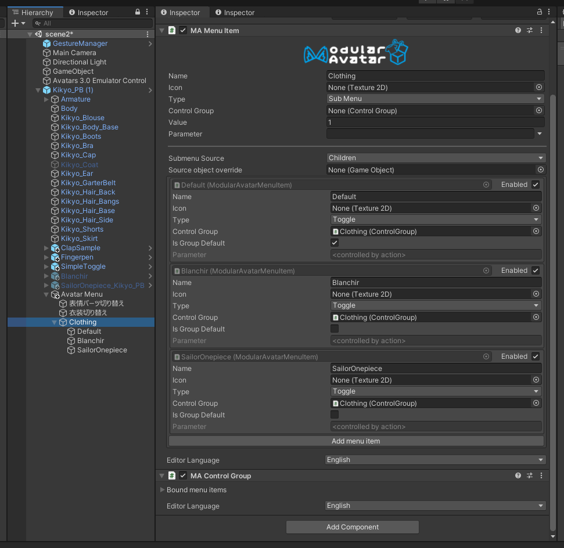Toggle MA Control Group component enabled checkbox
The height and width of the screenshot is (548, 564).
click(x=183, y=475)
